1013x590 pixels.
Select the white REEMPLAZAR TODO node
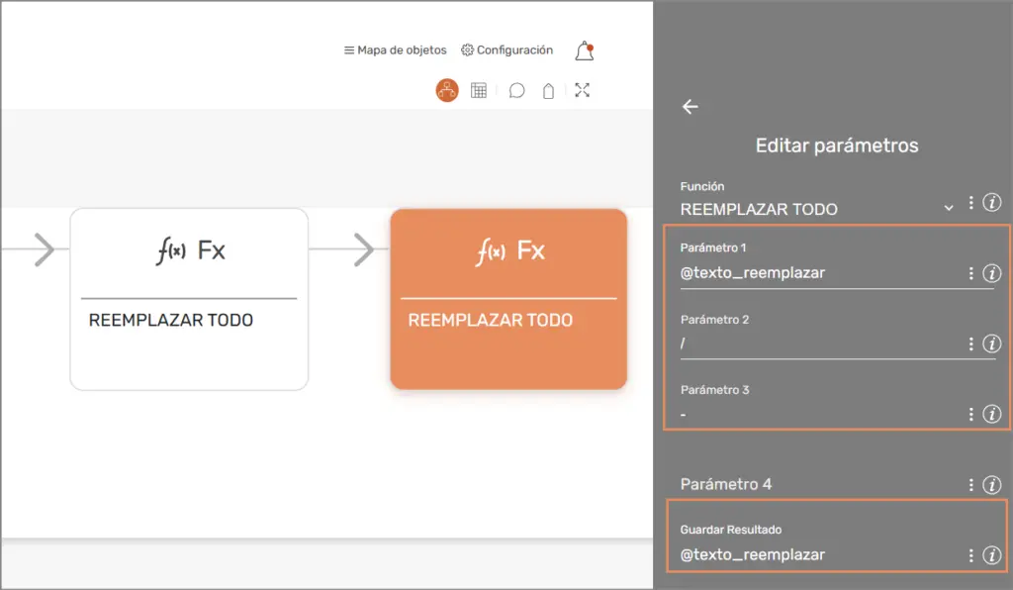click(x=189, y=298)
